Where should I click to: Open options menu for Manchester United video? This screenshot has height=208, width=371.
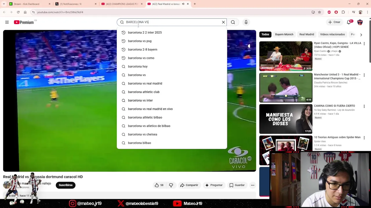pos(364,75)
